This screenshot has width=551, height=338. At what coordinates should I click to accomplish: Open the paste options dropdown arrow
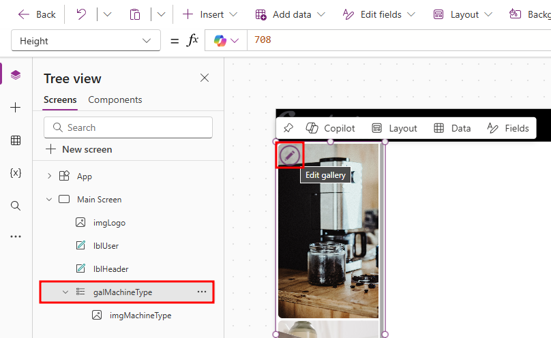pos(161,14)
